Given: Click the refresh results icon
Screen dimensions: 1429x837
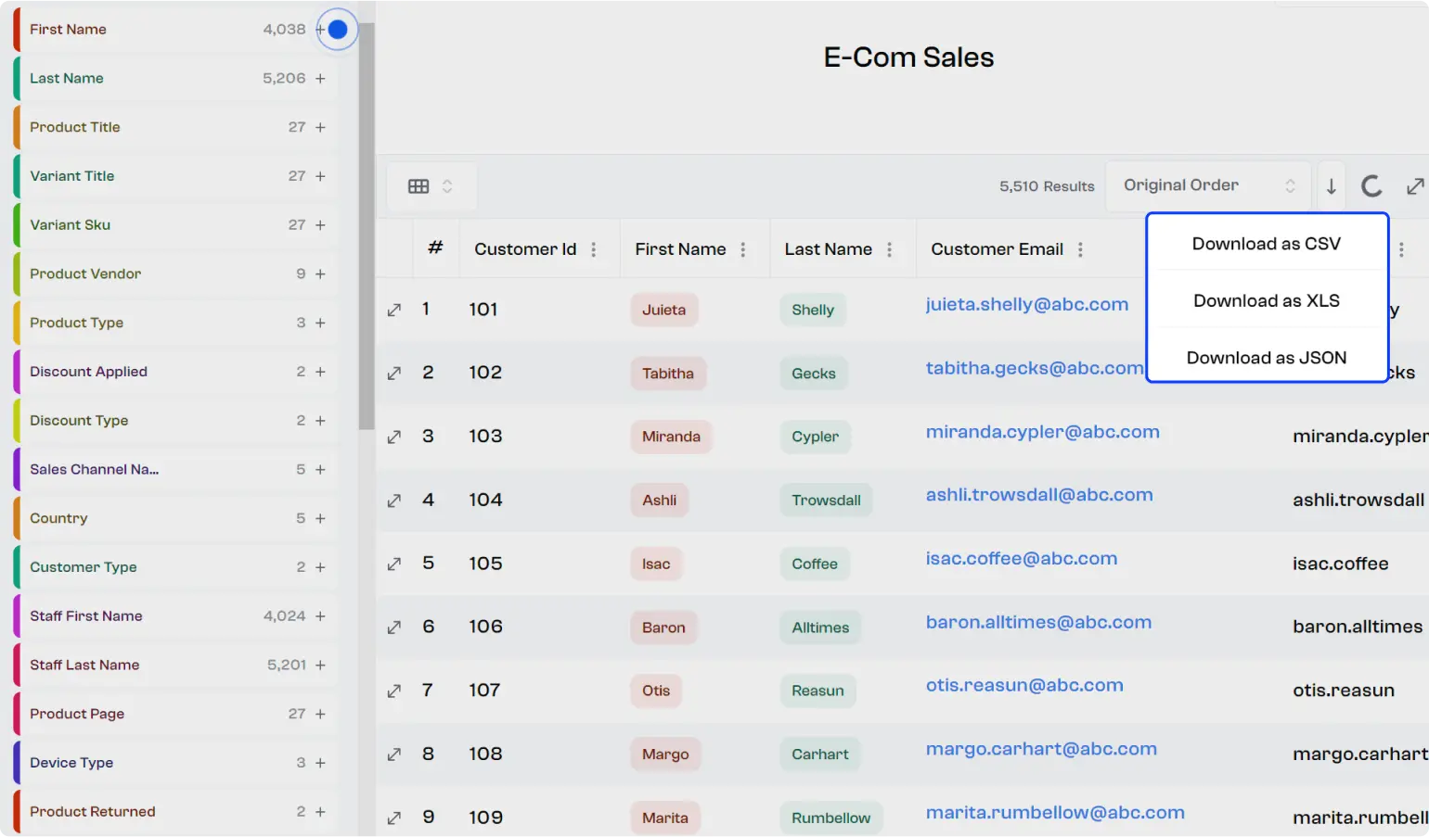Looking at the screenshot, I should [1371, 186].
